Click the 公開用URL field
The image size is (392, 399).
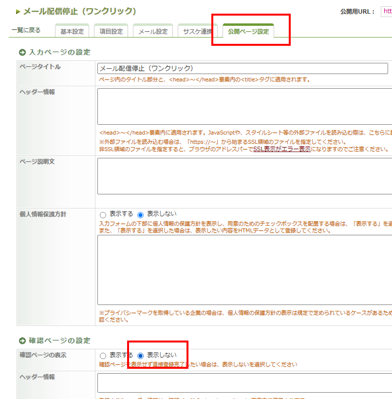pos(386,11)
